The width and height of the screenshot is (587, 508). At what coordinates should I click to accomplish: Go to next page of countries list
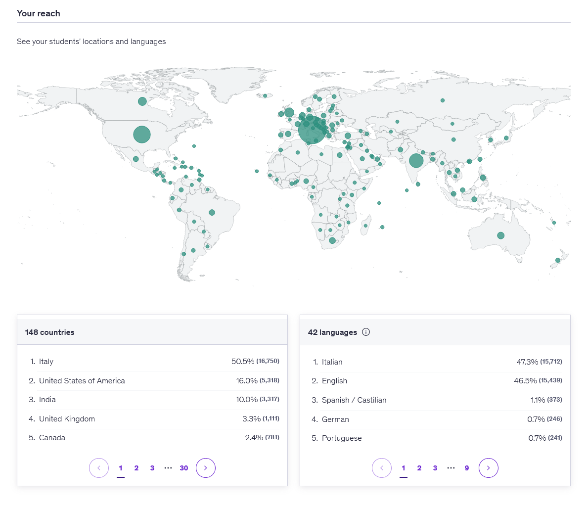(x=206, y=468)
